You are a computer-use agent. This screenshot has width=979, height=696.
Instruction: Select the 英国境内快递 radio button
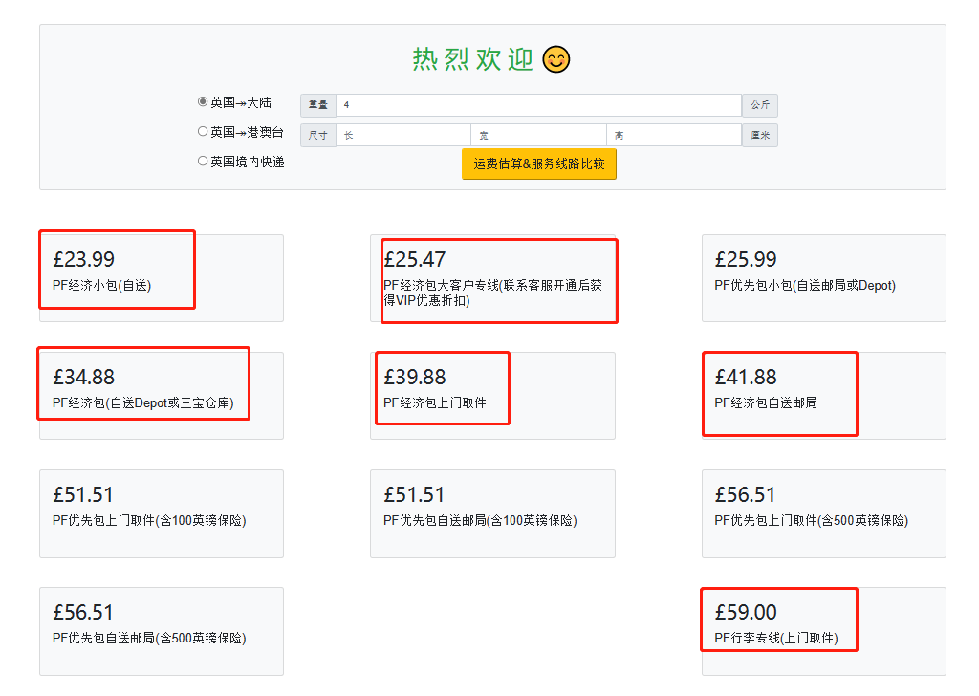coord(203,162)
